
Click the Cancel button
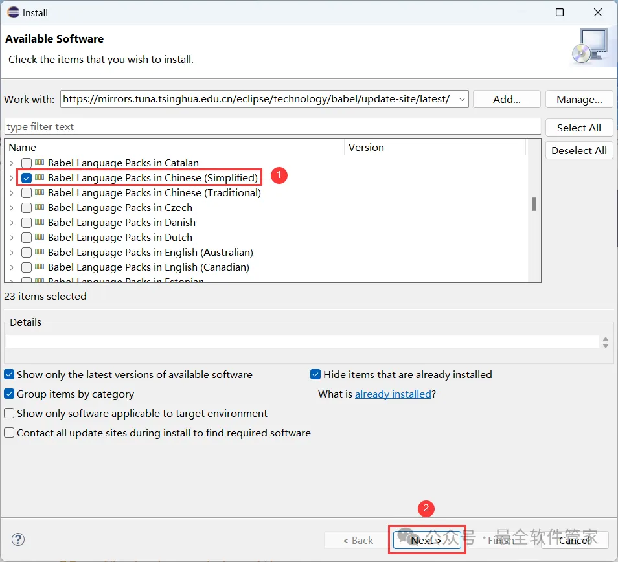[x=575, y=540]
